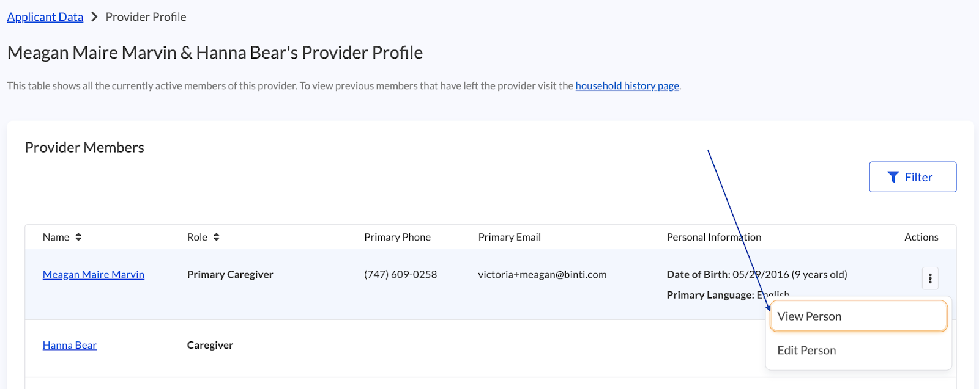The height and width of the screenshot is (389, 979).
Task: Click the Primary Email column header
Action: pos(509,237)
